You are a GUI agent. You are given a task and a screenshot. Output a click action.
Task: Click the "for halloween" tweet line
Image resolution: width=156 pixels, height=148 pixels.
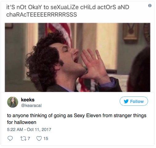(22, 122)
